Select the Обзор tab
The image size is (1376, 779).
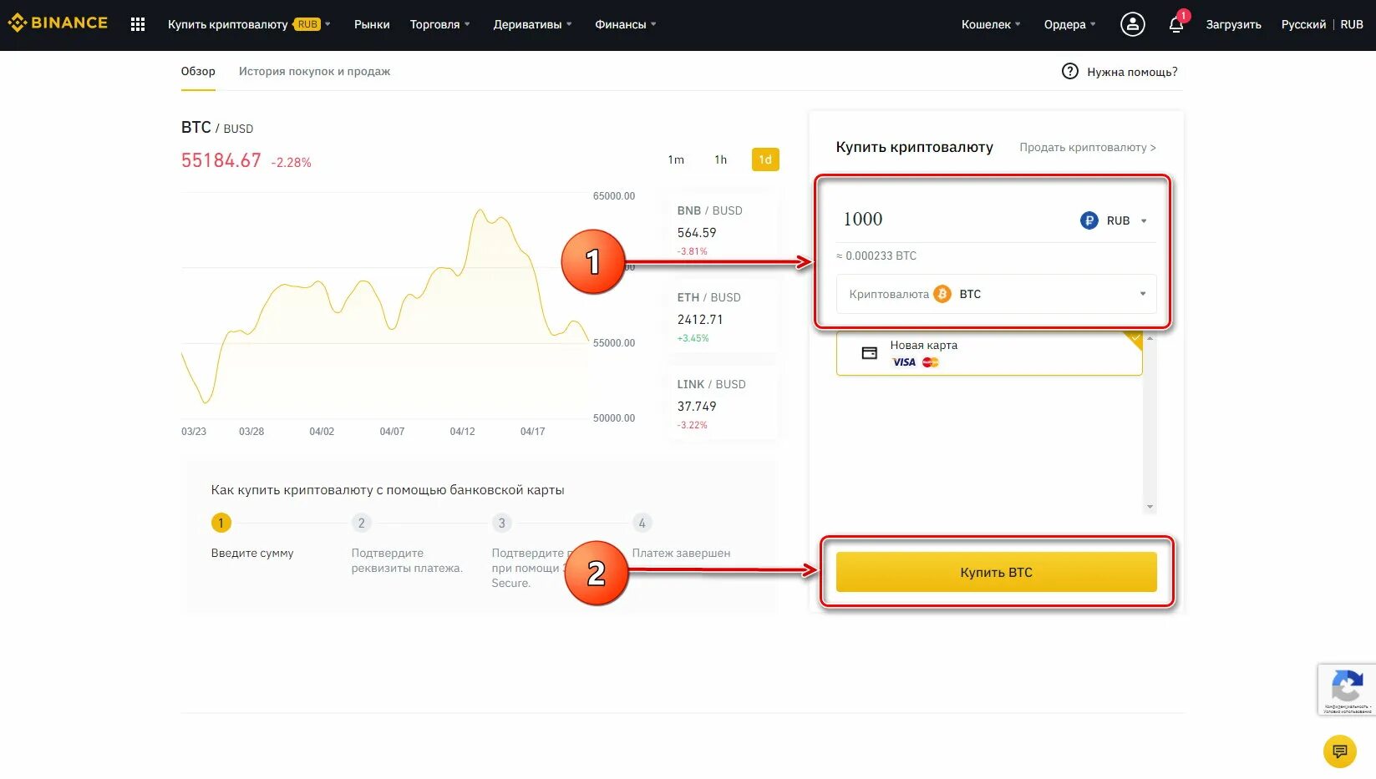click(198, 71)
